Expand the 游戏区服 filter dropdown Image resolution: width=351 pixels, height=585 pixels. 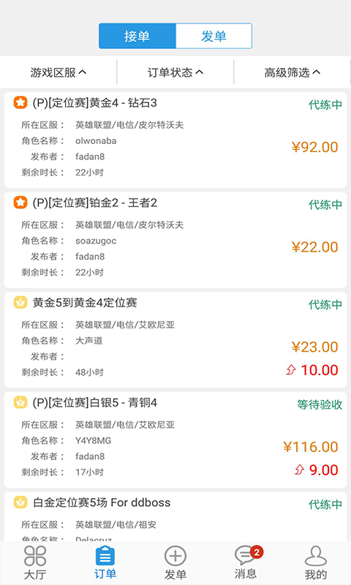(x=58, y=72)
